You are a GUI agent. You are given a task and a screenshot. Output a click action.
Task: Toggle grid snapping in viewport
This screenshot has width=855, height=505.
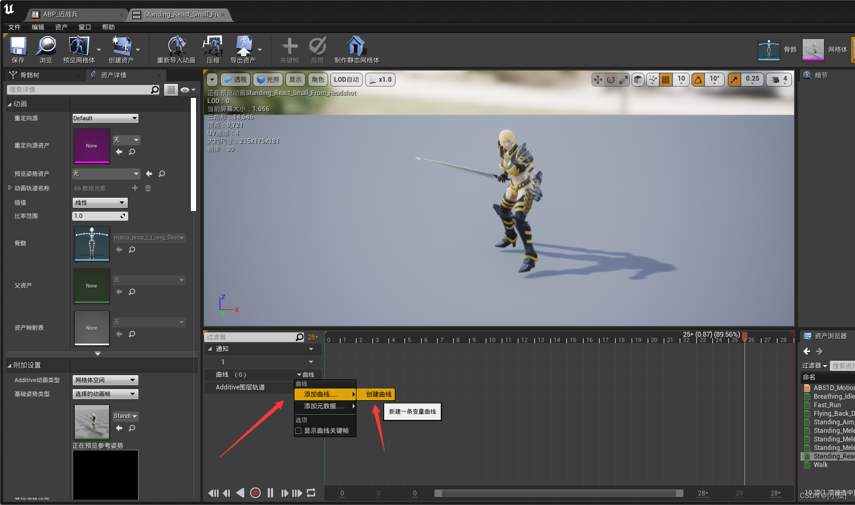click(666, 80)
